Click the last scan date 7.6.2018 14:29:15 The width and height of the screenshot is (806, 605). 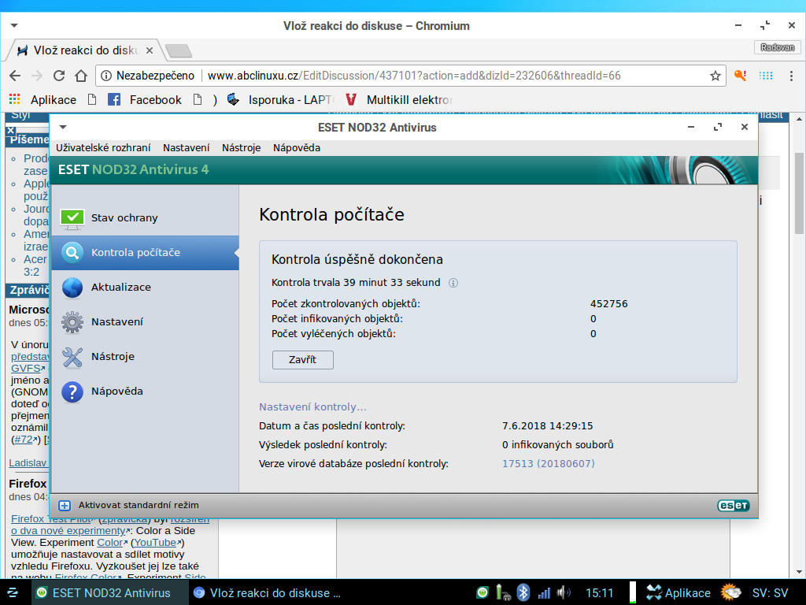coord(548,426)
